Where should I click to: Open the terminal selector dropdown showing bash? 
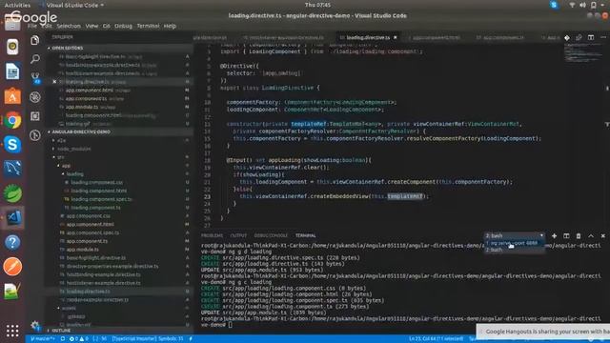click(514, 235)
